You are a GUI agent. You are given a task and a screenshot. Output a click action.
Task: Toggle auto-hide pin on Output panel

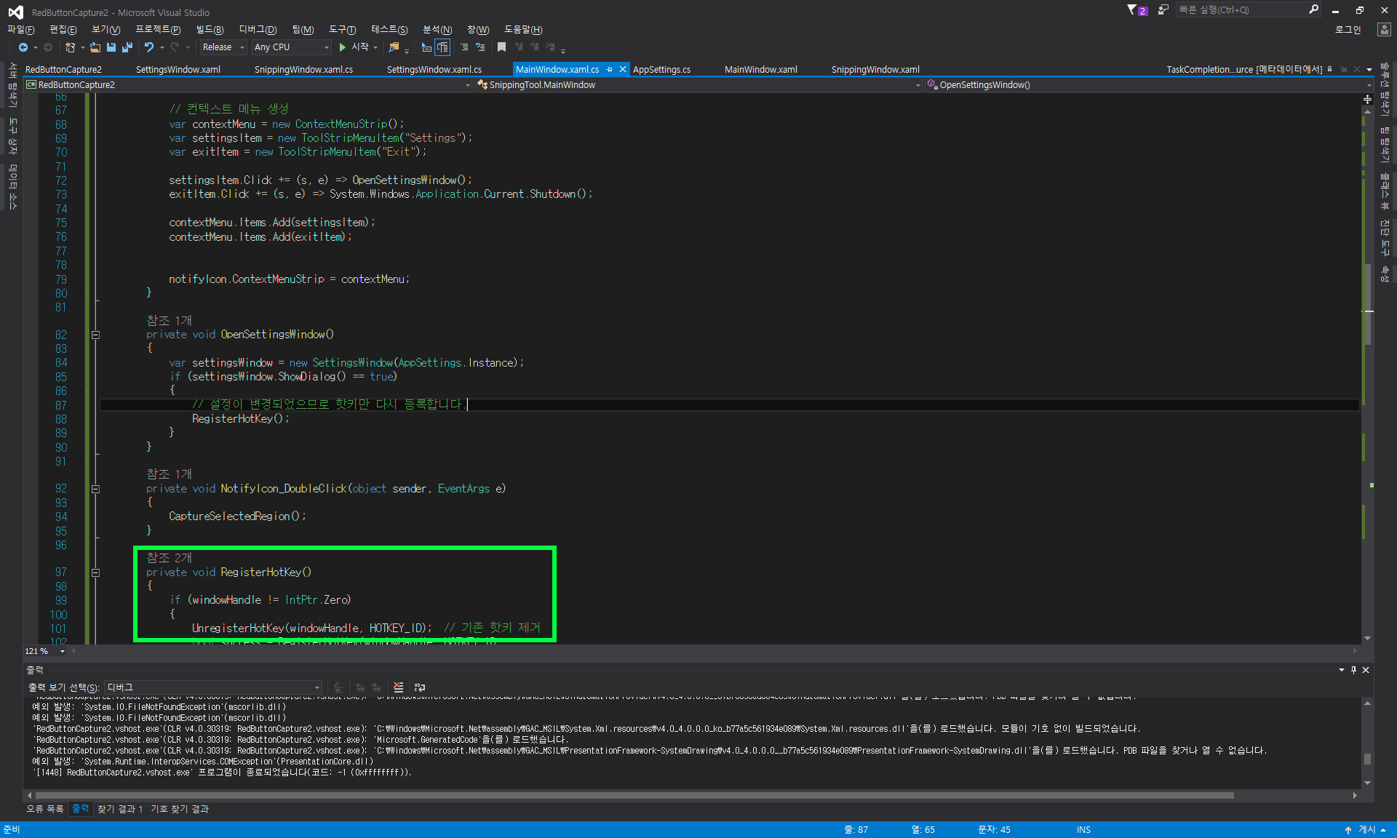click(1353, 670)
